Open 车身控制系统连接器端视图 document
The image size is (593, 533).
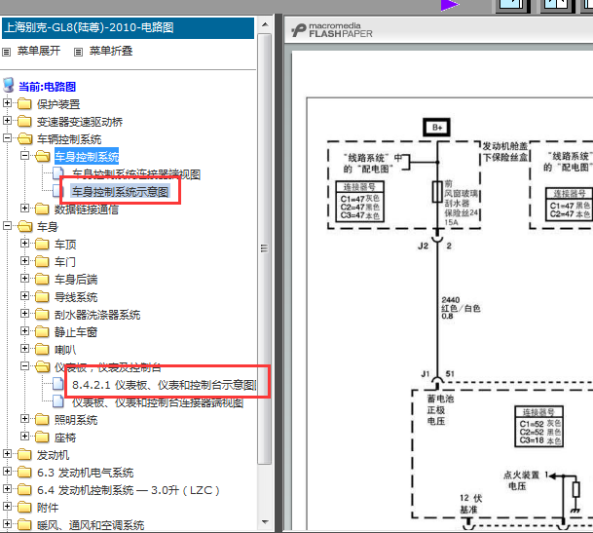click(x=136, y=174)
